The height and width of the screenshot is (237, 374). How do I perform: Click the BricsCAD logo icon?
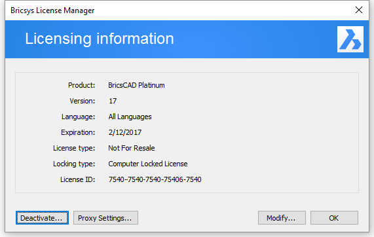(350, 39)
